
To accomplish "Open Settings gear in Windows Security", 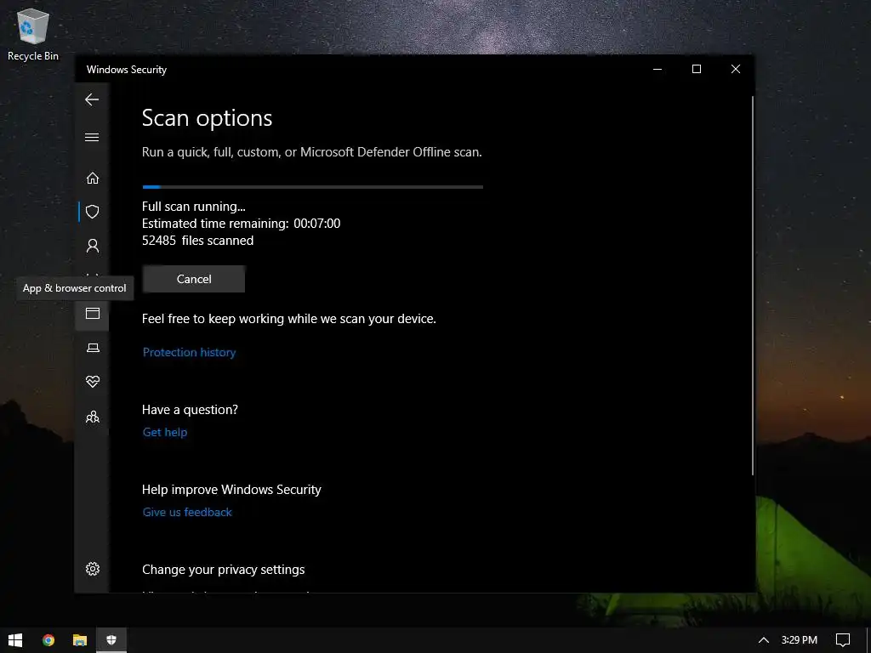I will (93, 569).
